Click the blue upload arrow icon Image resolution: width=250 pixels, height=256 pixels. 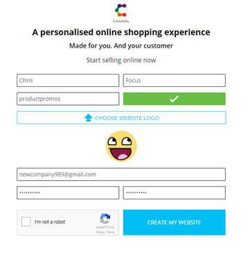pos(89,118)
